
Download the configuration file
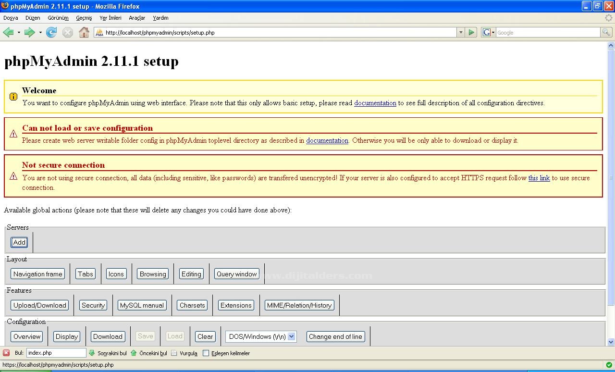[x=108, y=336]
